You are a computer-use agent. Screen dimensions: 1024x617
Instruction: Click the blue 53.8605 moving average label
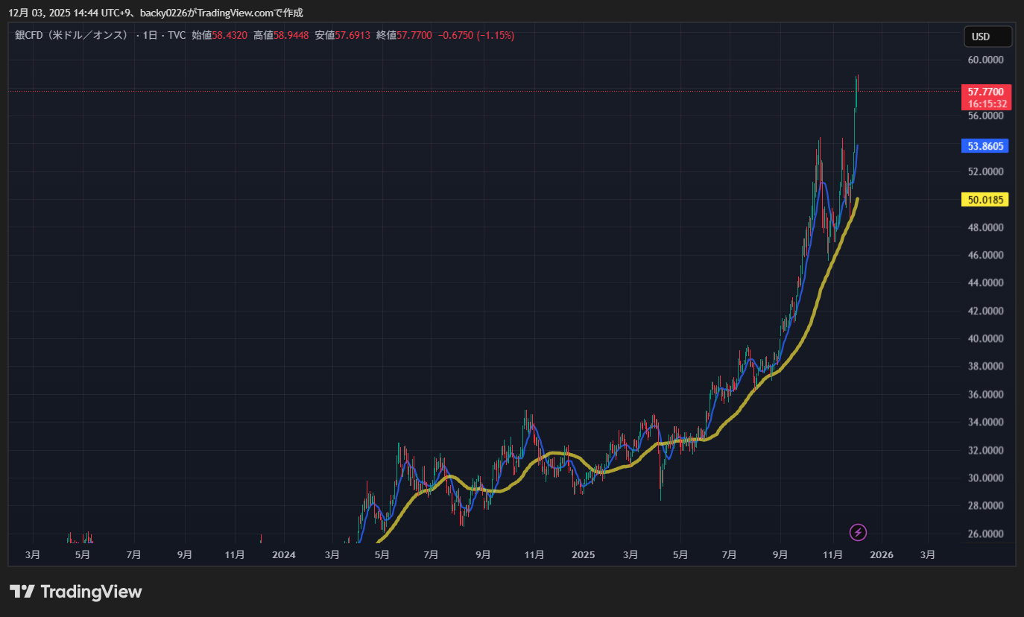click(987, 146)
